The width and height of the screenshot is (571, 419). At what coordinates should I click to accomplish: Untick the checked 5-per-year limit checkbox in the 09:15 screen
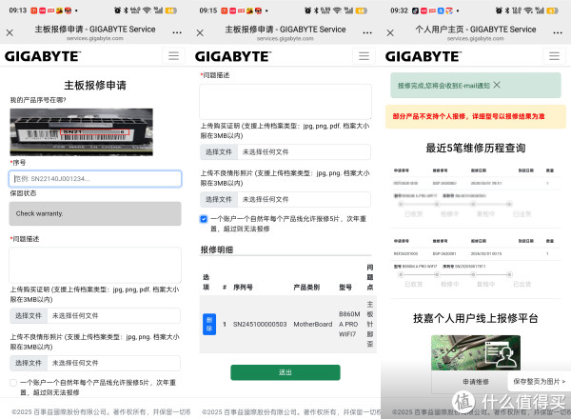point(204,219)
